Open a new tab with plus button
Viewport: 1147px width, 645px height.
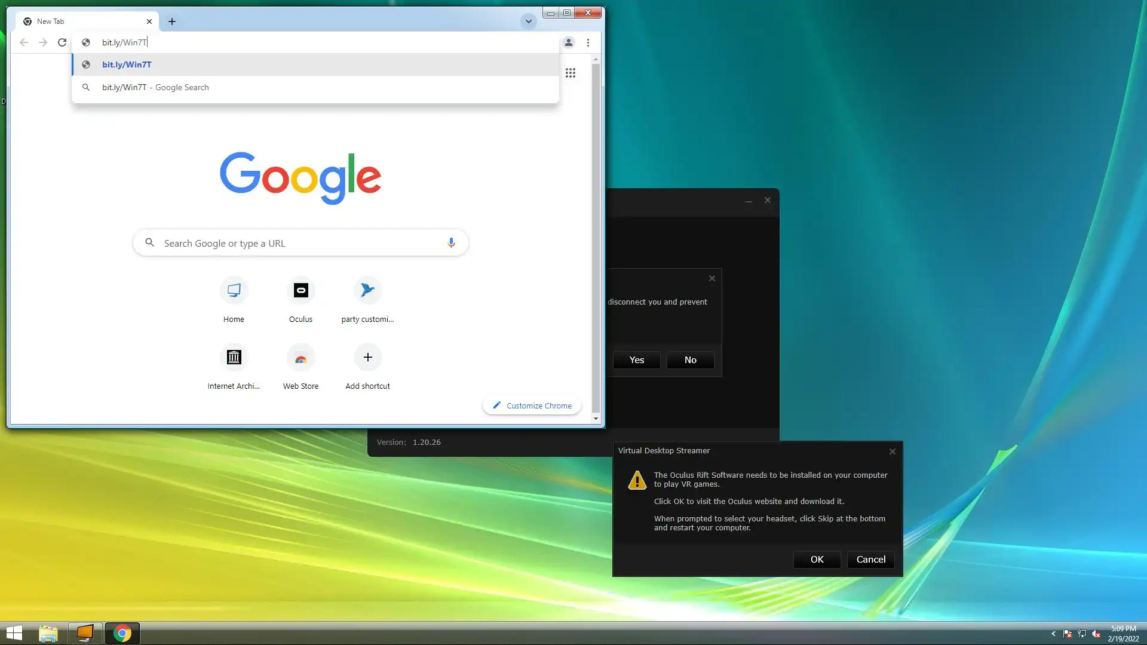pos(172,21)
